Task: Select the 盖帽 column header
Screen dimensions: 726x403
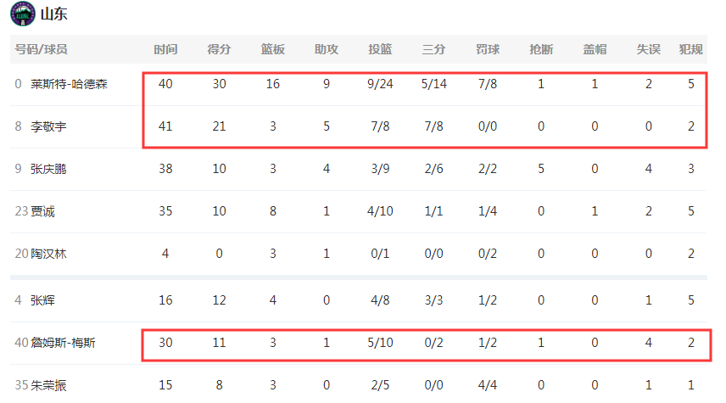Action: tap(595, 49)
